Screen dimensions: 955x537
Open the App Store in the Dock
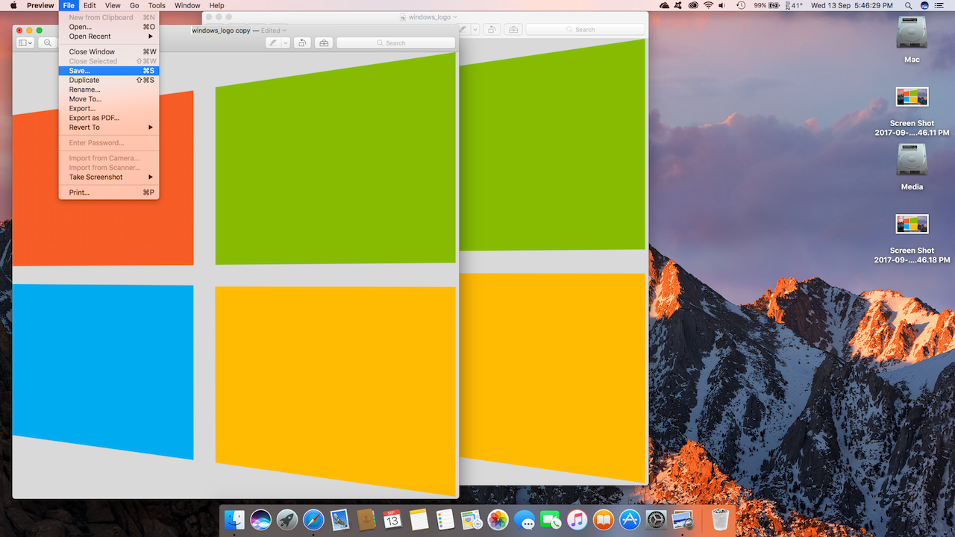pos(630,519)
